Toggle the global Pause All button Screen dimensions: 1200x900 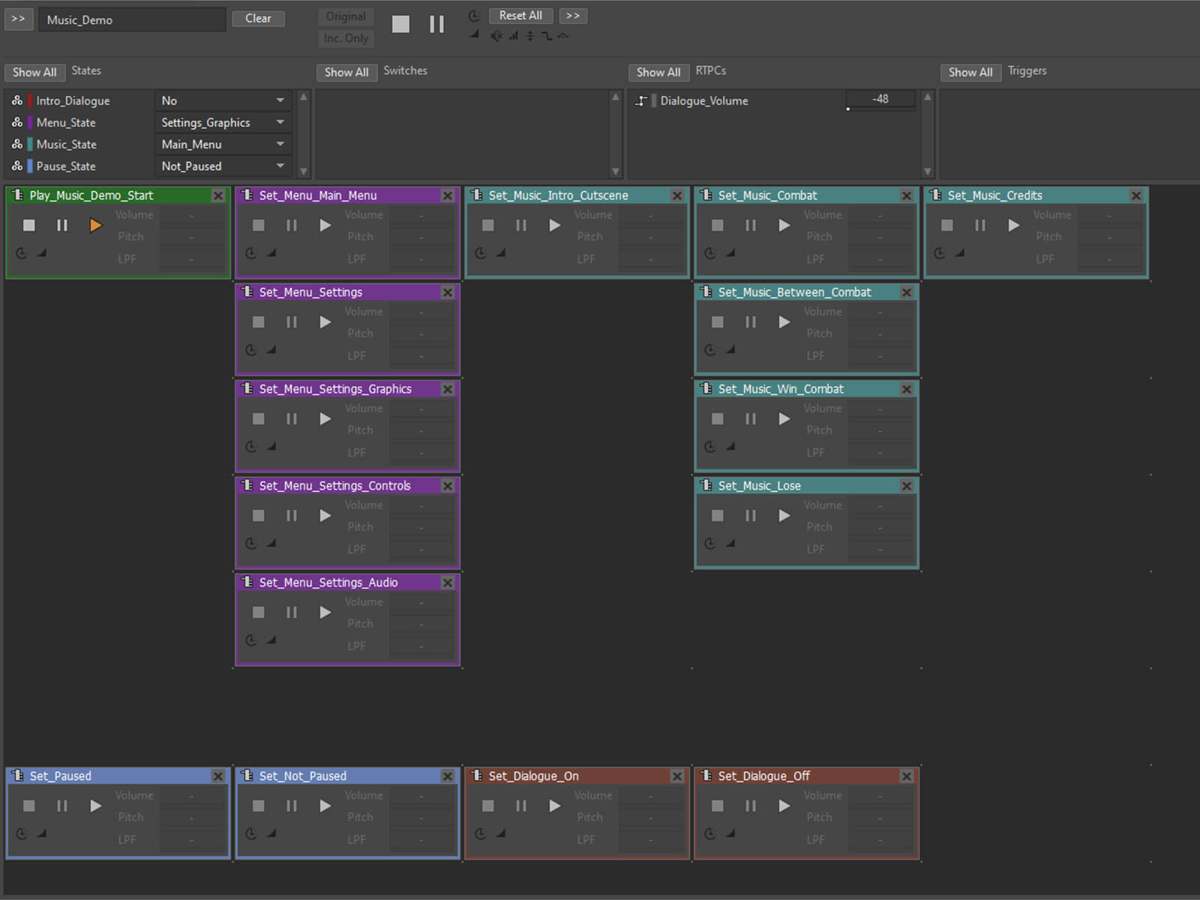pyautogui.click(x=437, y=24)
